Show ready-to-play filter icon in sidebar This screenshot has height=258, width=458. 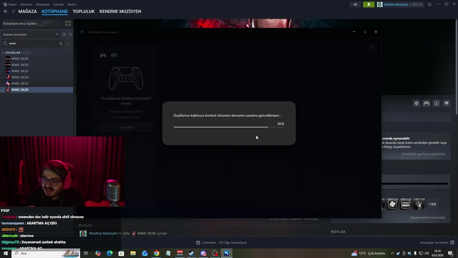tap(70, 34)
